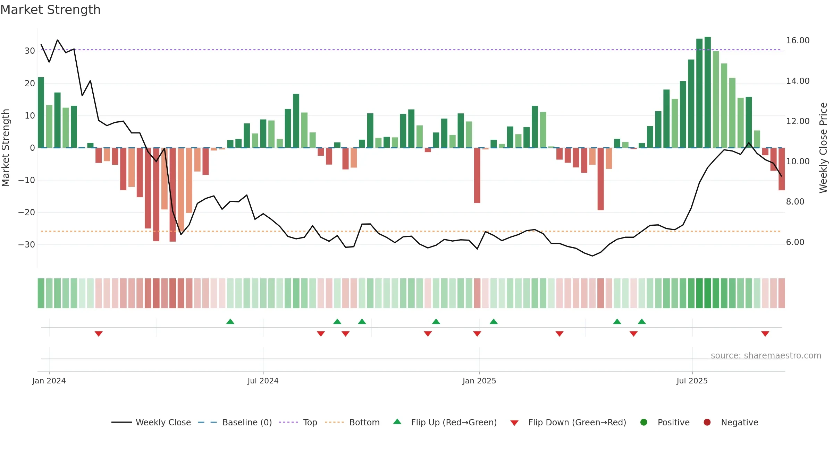Screen dimensions: 833x468
Task: Click the green Flip Up legend triangle
Action: [397, 422]
